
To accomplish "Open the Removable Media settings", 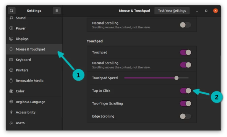I will [x=30, y=81].
